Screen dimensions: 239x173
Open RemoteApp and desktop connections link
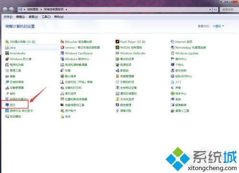click(x=191, y=47)
